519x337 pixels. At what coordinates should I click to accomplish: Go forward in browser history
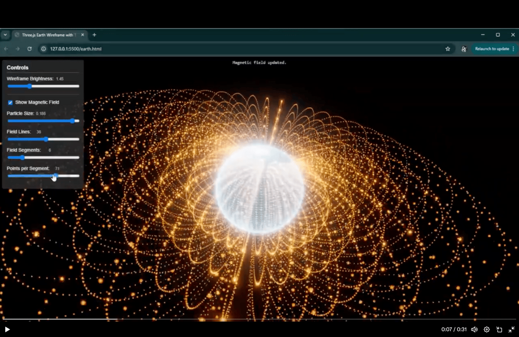pos(18,49)
